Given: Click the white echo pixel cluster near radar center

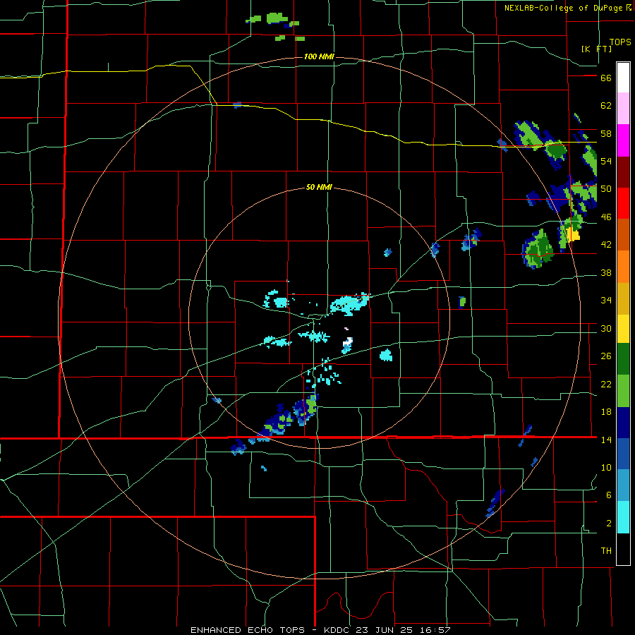Looking at the screenshot, I should tap(347, 343).
